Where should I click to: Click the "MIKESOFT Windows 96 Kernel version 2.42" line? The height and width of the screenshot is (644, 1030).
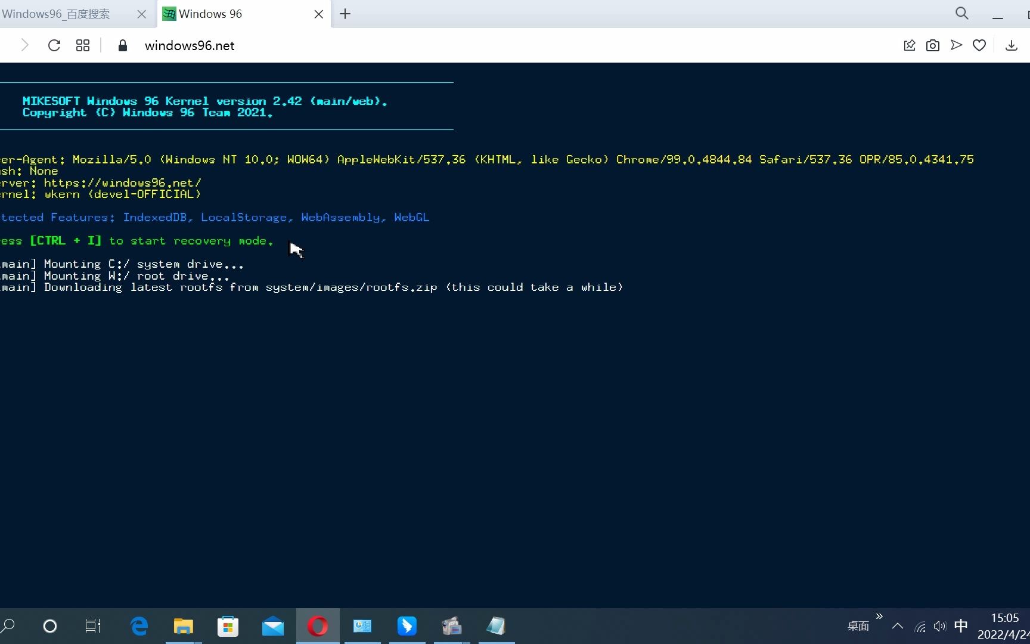[x=205, y=101]
